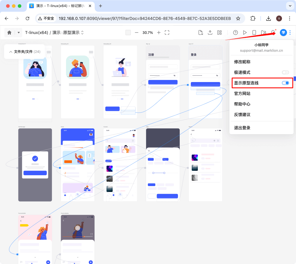The width and height of the screenshot is (296, 264).
Task: Open the dropdown arrow beside home icon
Action: pyautogui.click(x=18, y=33)
